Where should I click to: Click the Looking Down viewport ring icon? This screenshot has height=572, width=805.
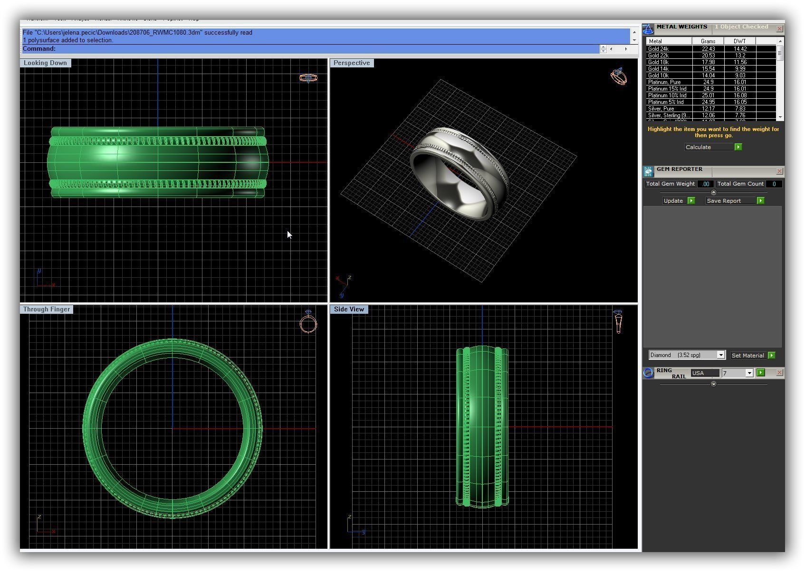coord(308,77)
